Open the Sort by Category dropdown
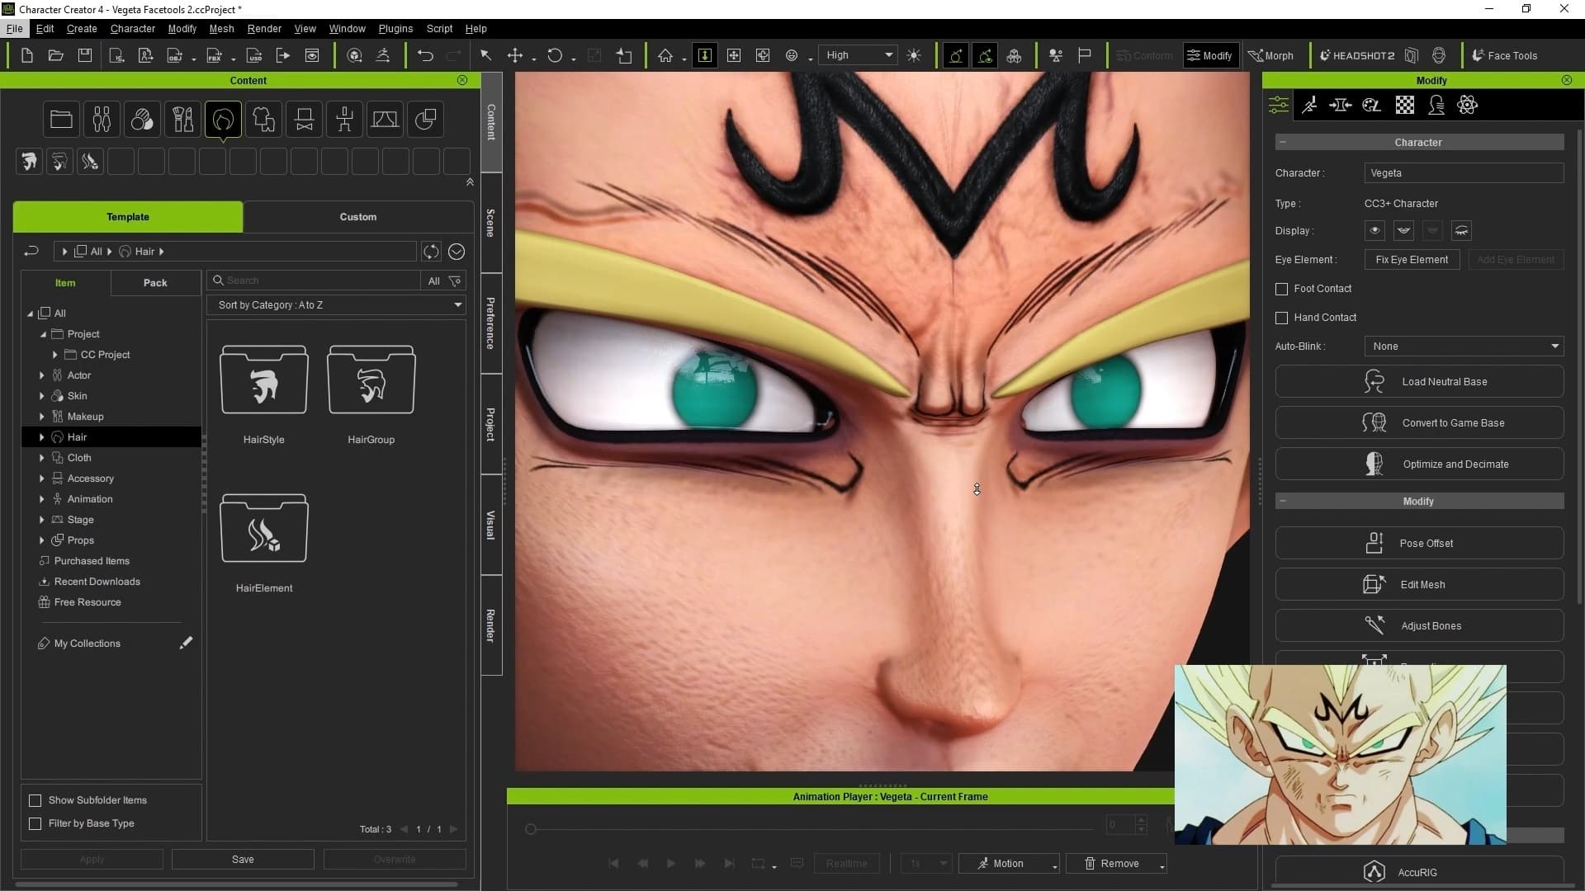 click(337, 305)
